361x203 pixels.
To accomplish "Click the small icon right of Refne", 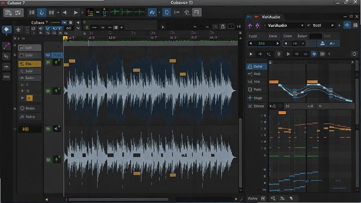I will 263,198.
